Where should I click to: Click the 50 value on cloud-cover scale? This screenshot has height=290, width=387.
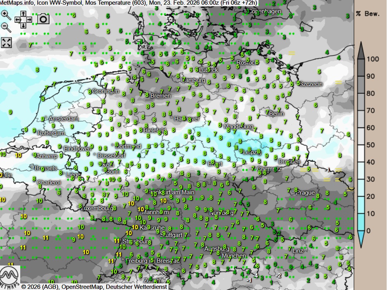(370, 145)
